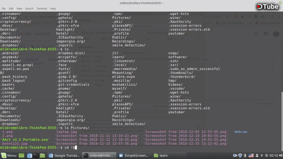
Task: Click the show desktop green icon
Action: coord(22,155)
